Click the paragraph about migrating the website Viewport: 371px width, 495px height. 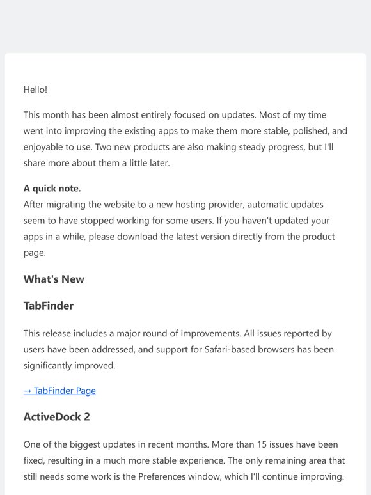point(179,228)
